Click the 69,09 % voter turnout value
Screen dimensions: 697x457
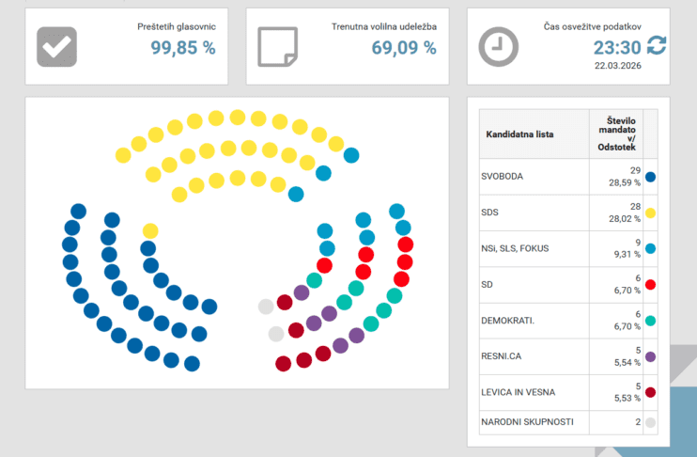404,48
